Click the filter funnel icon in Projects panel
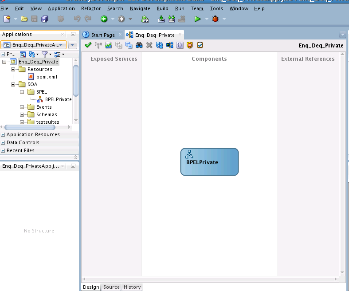This screenshot has height=291, width=349. (x=44, y=54)
